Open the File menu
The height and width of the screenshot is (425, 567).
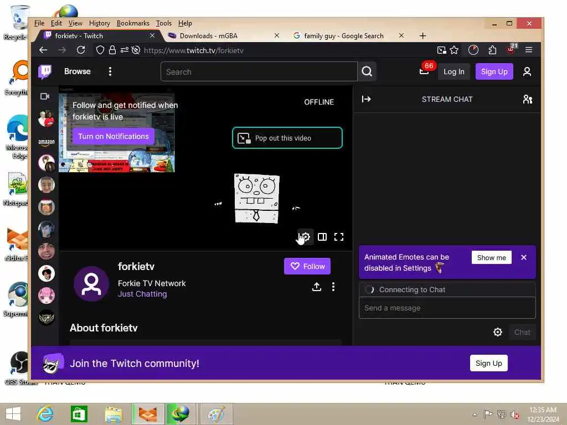(x=39, y=23)
